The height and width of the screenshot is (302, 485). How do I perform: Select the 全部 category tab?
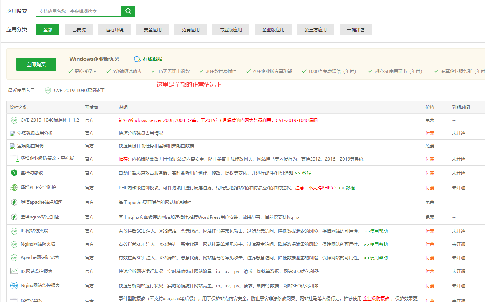point(48,29)
